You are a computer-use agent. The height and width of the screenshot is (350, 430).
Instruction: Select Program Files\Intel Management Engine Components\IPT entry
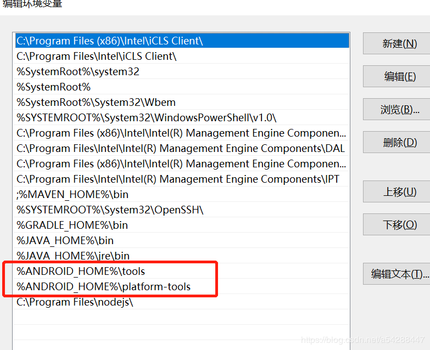point(181,179)
